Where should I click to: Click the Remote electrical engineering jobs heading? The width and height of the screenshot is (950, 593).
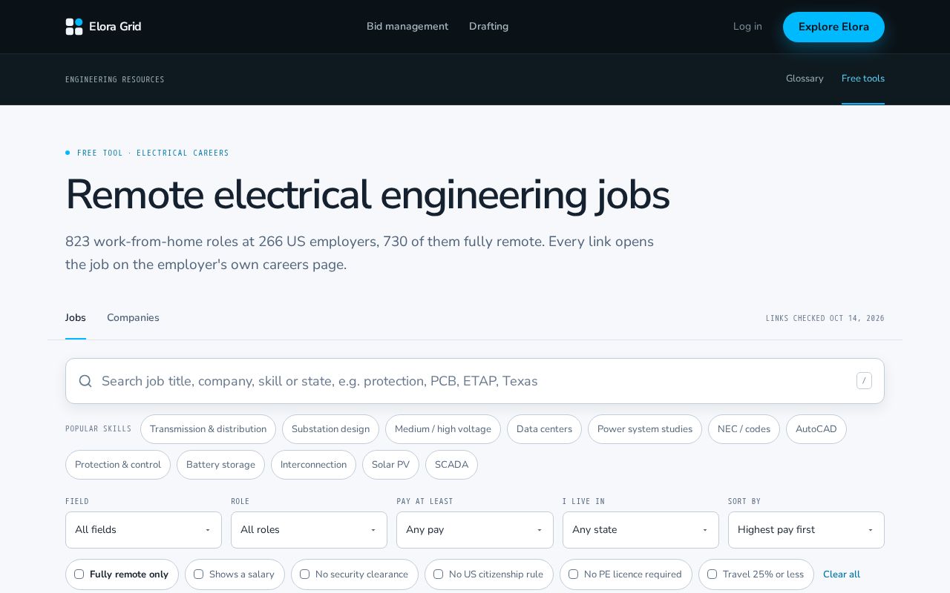coord(367,195)
